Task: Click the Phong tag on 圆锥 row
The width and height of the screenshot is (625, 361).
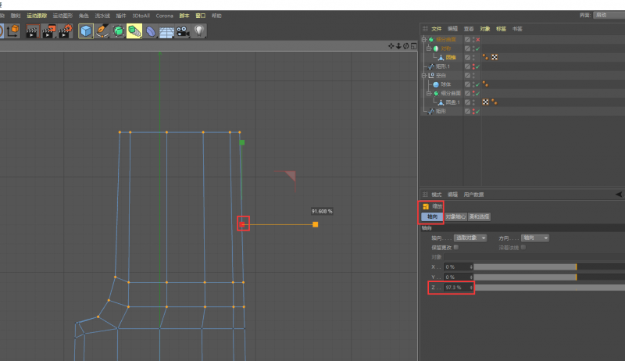Action: coord(485,57)
